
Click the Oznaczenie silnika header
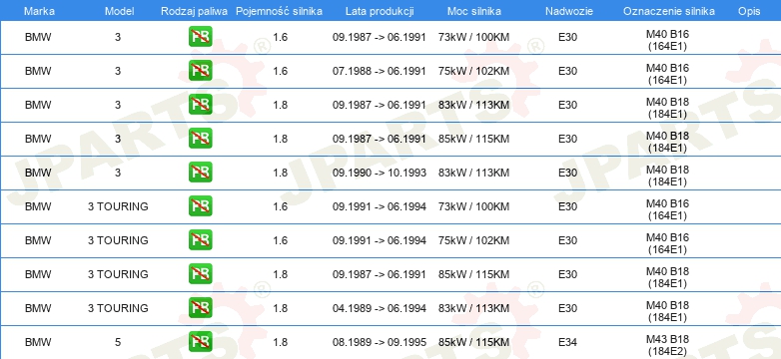point(669,11)
